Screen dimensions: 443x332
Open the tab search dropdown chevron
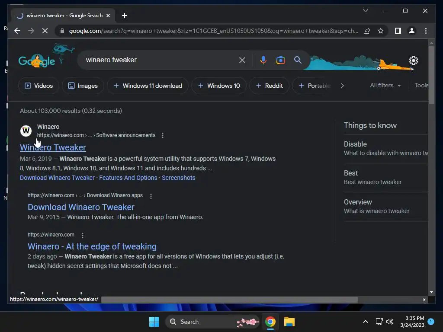(x=365, y=11)
